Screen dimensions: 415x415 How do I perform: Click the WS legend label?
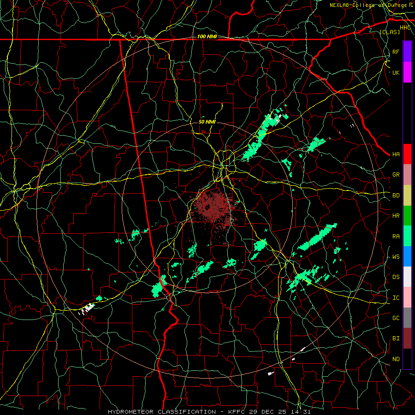click(396, 256)
